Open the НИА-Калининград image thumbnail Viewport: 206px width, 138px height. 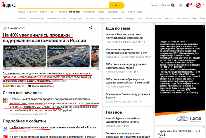pyautogui.click(x=68, y=56)
